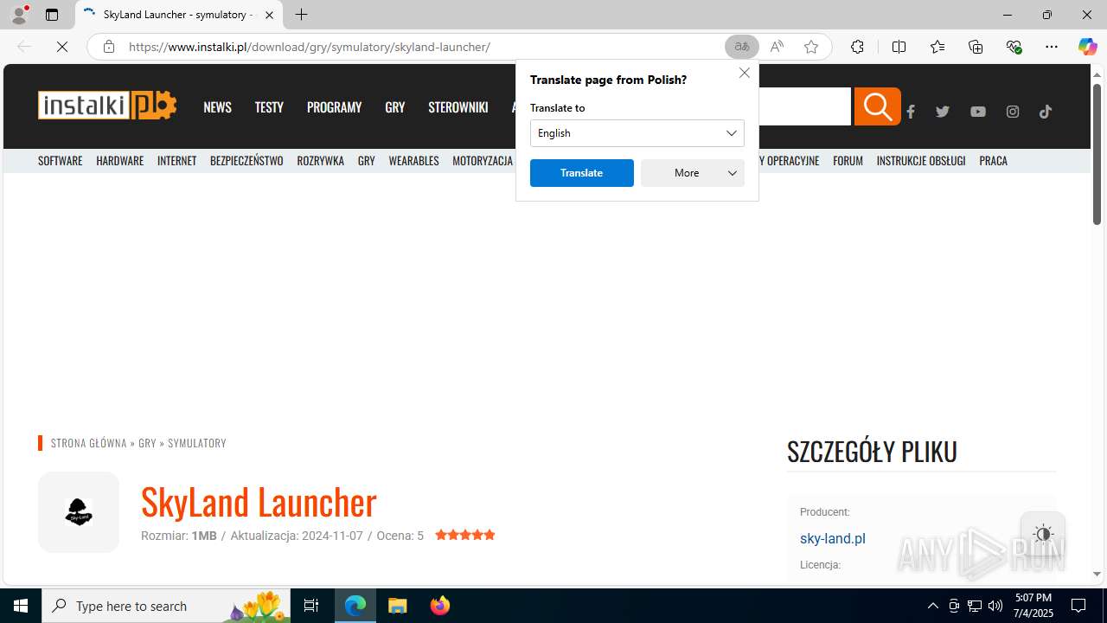Select INSTRUKCJE OBSŁUGI in the submenu
The width and height of the screenshot is (1107, 623).
921,161
